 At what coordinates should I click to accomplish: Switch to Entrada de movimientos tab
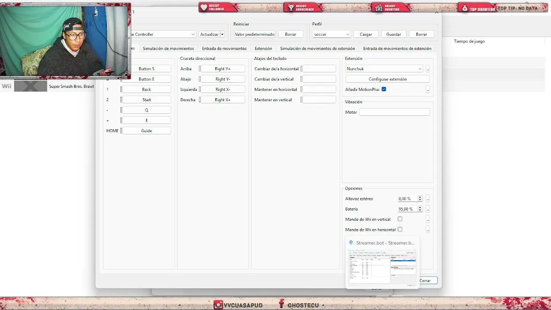tap(224, 49)
